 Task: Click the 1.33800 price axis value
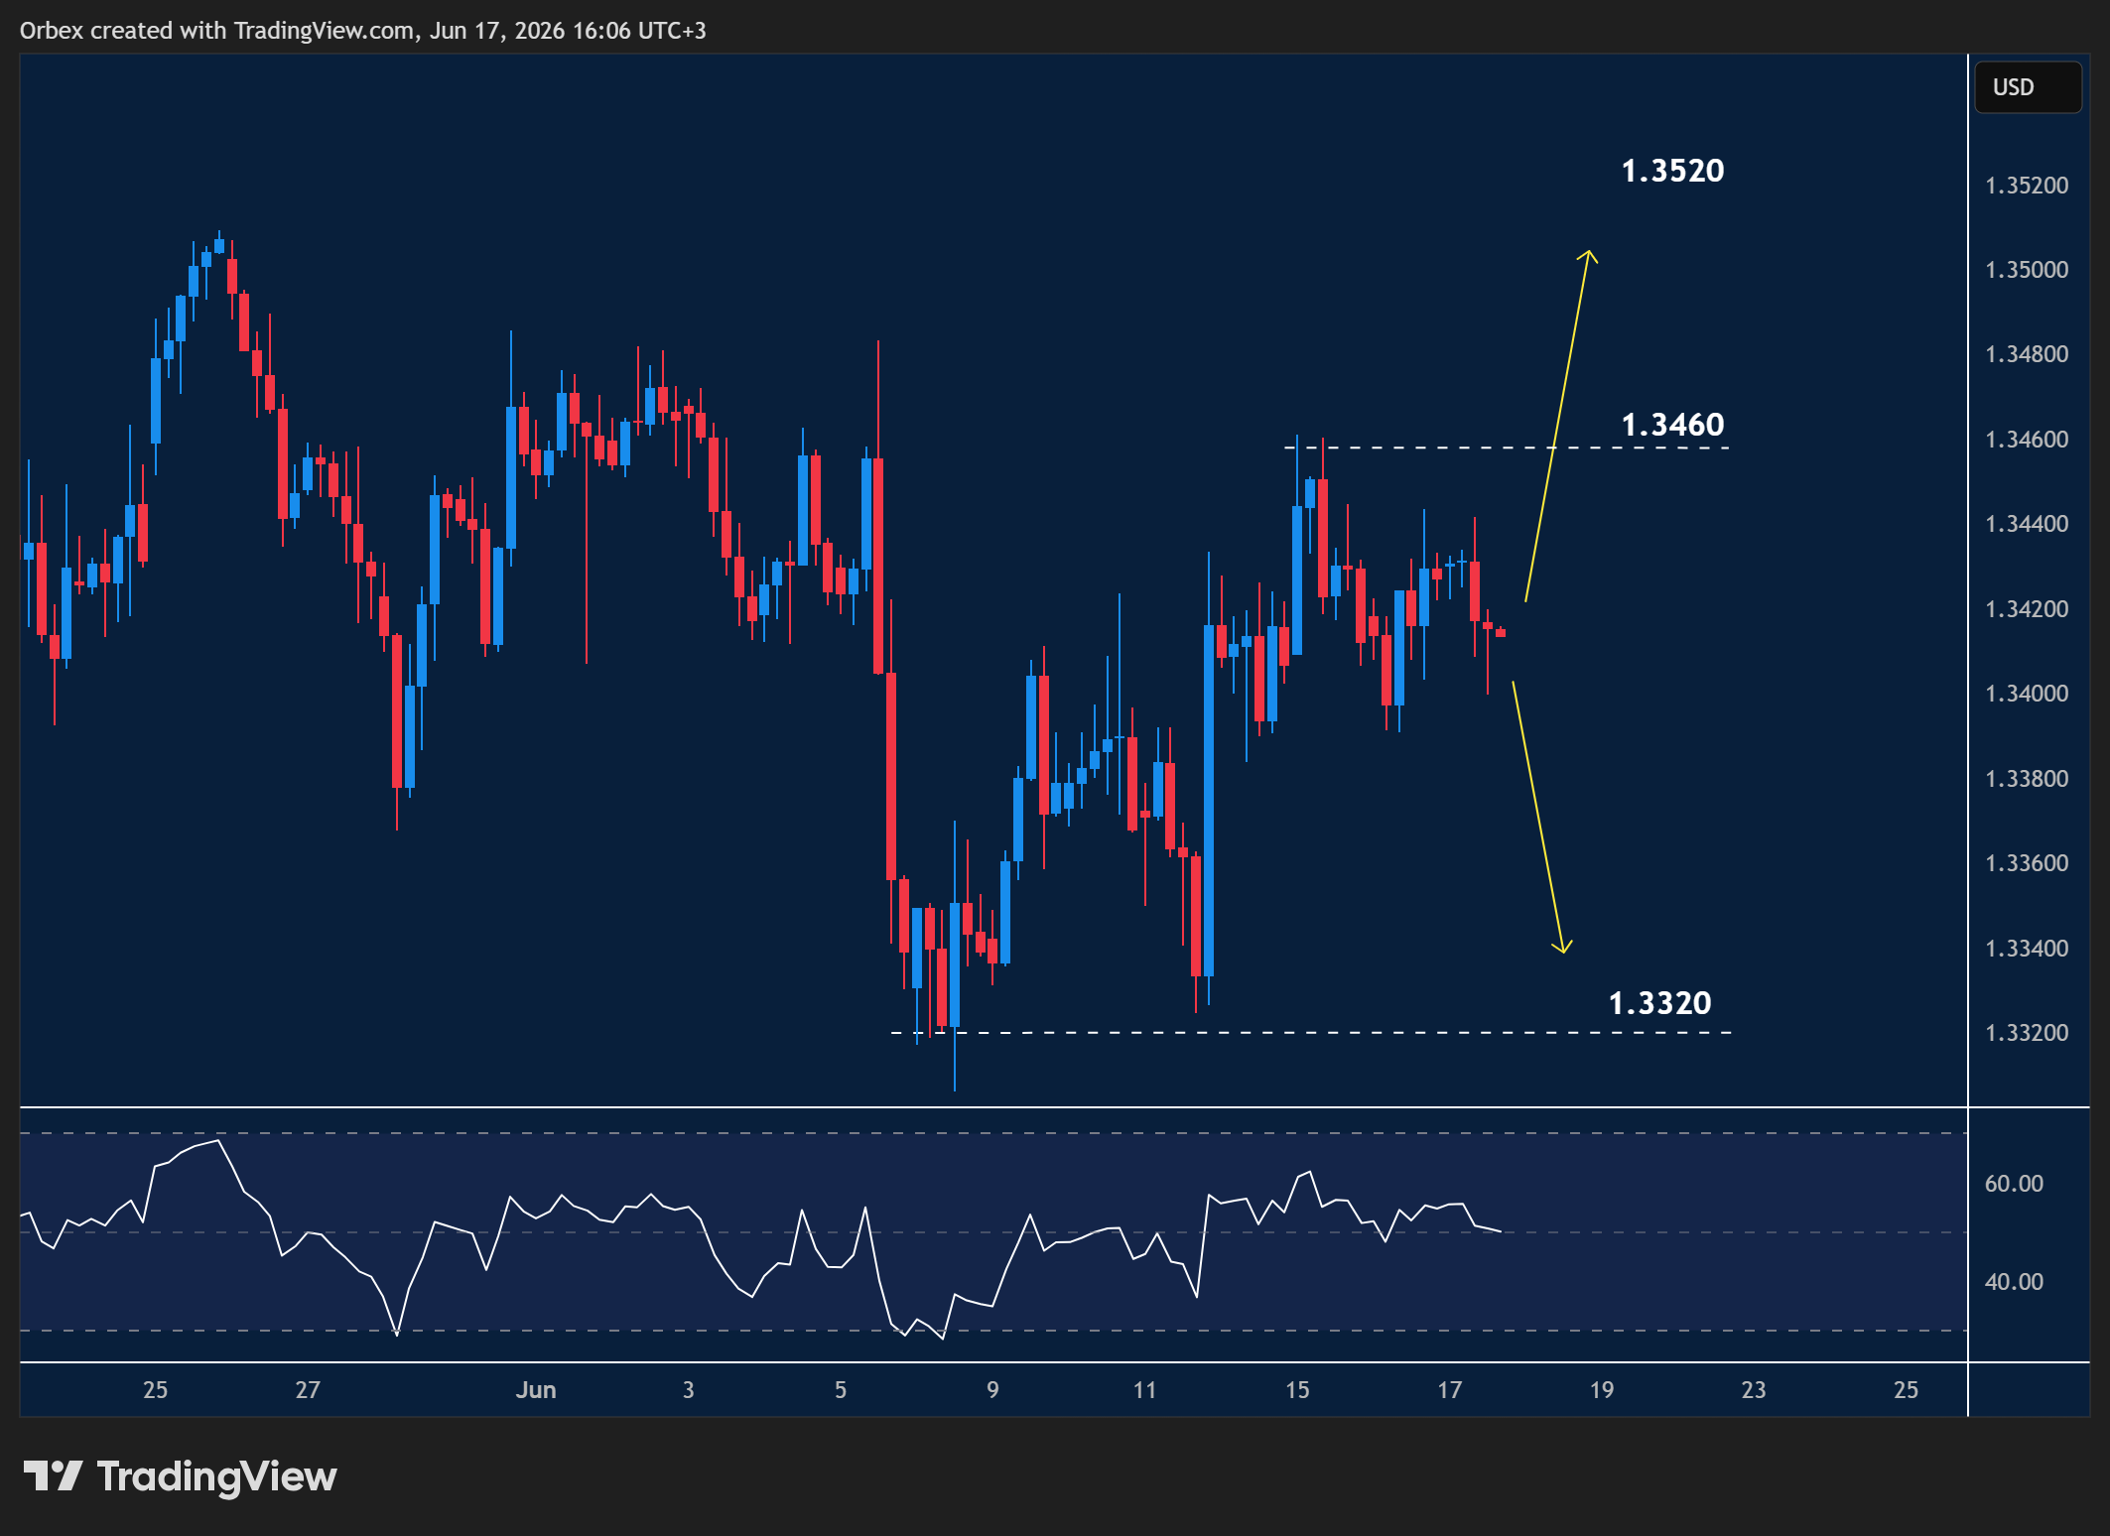point(2027,779)
